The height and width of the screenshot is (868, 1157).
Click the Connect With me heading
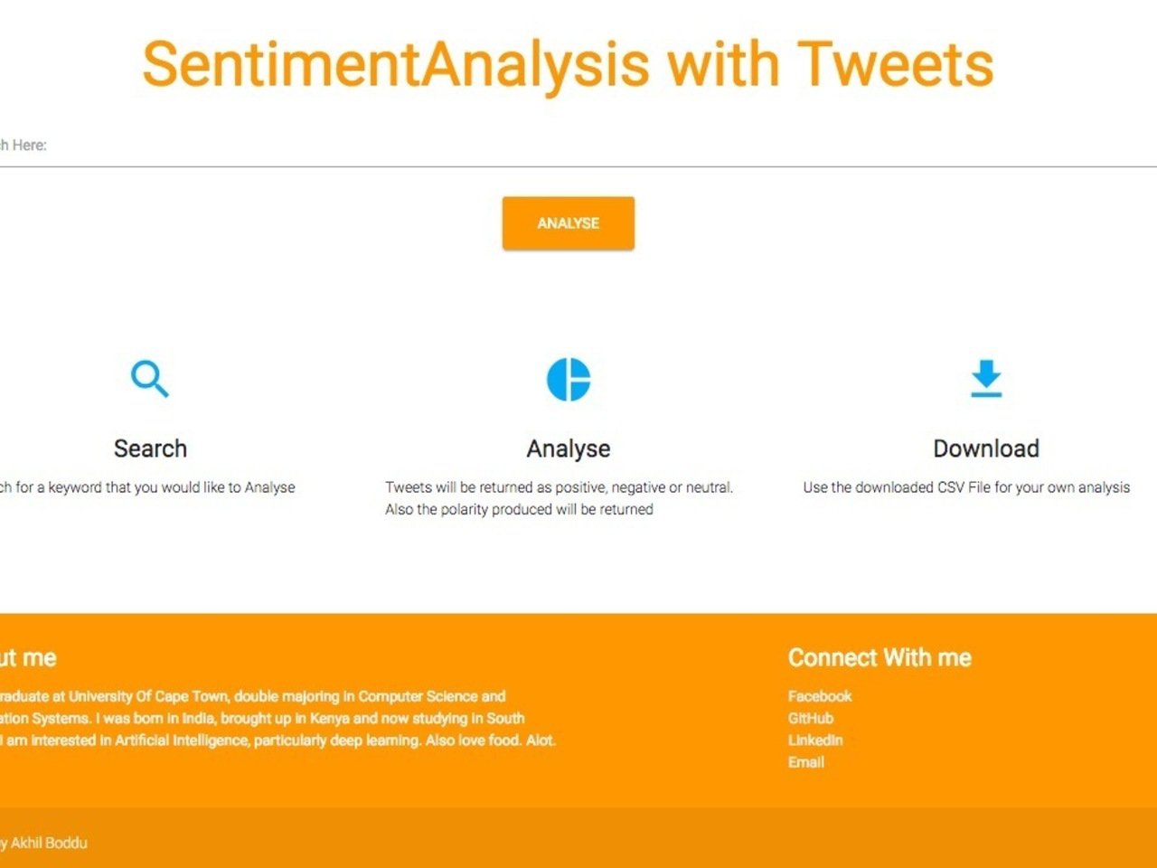[x=880, y=657]
